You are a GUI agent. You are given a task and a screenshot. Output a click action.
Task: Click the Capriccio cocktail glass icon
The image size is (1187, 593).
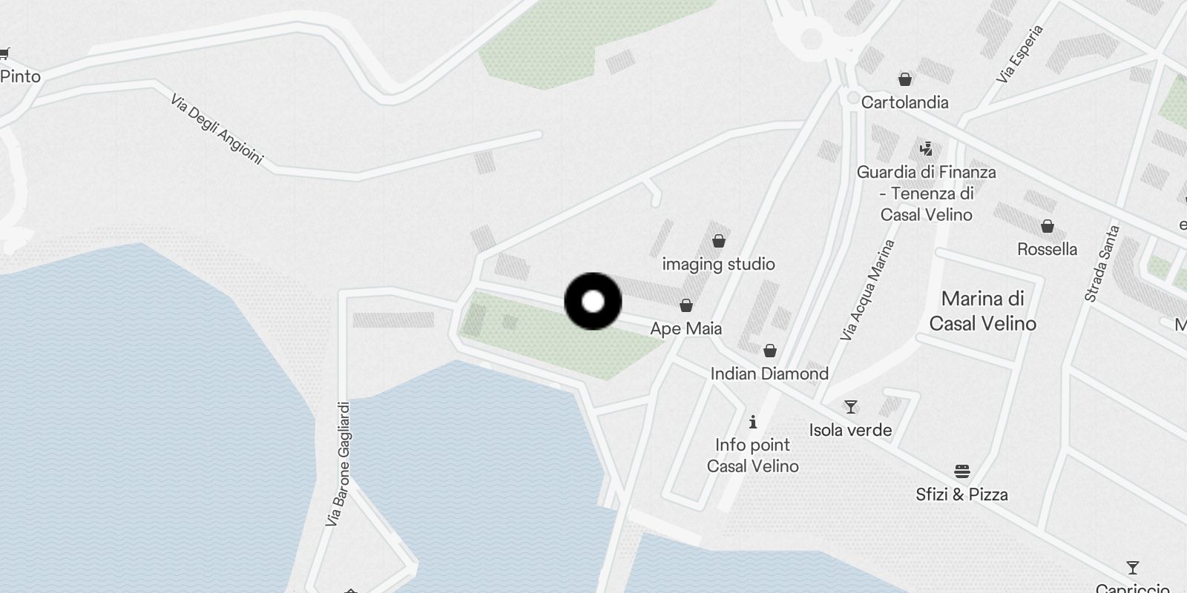tap(1132, 568)
